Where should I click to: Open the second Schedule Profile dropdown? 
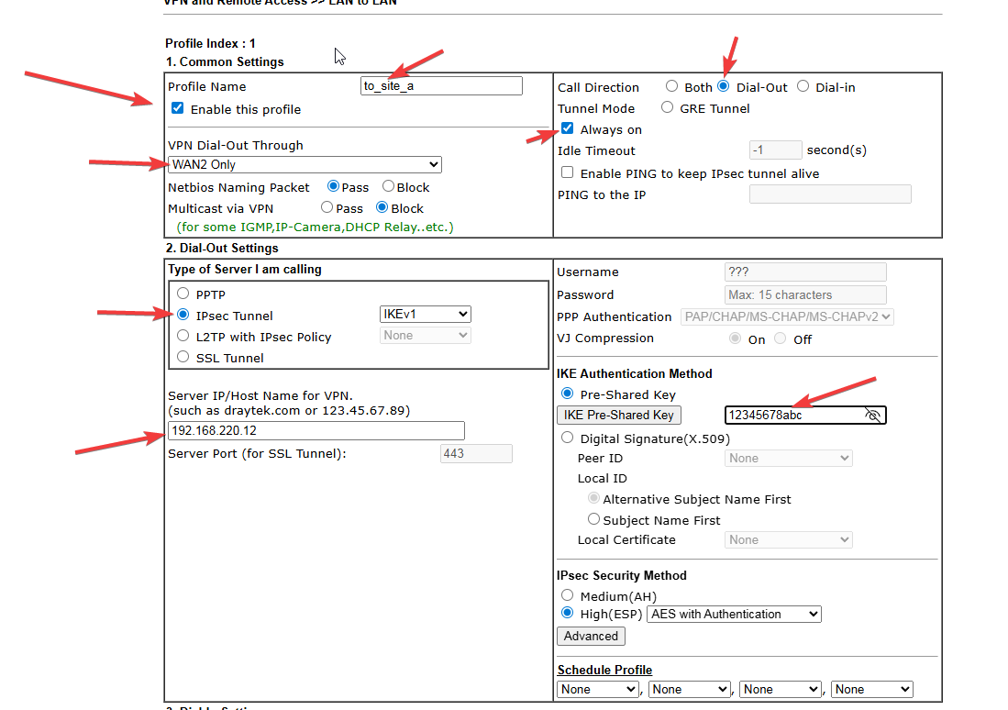pyautogui.click(x=689, y=690)
